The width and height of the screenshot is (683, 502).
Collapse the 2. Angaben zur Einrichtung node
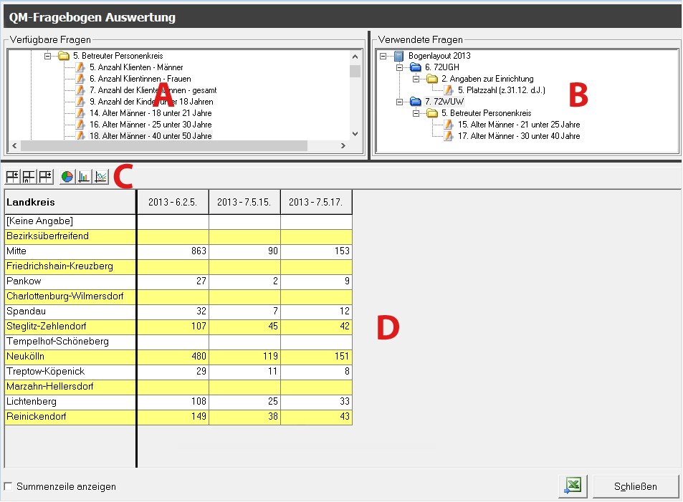tap(416, 79)
